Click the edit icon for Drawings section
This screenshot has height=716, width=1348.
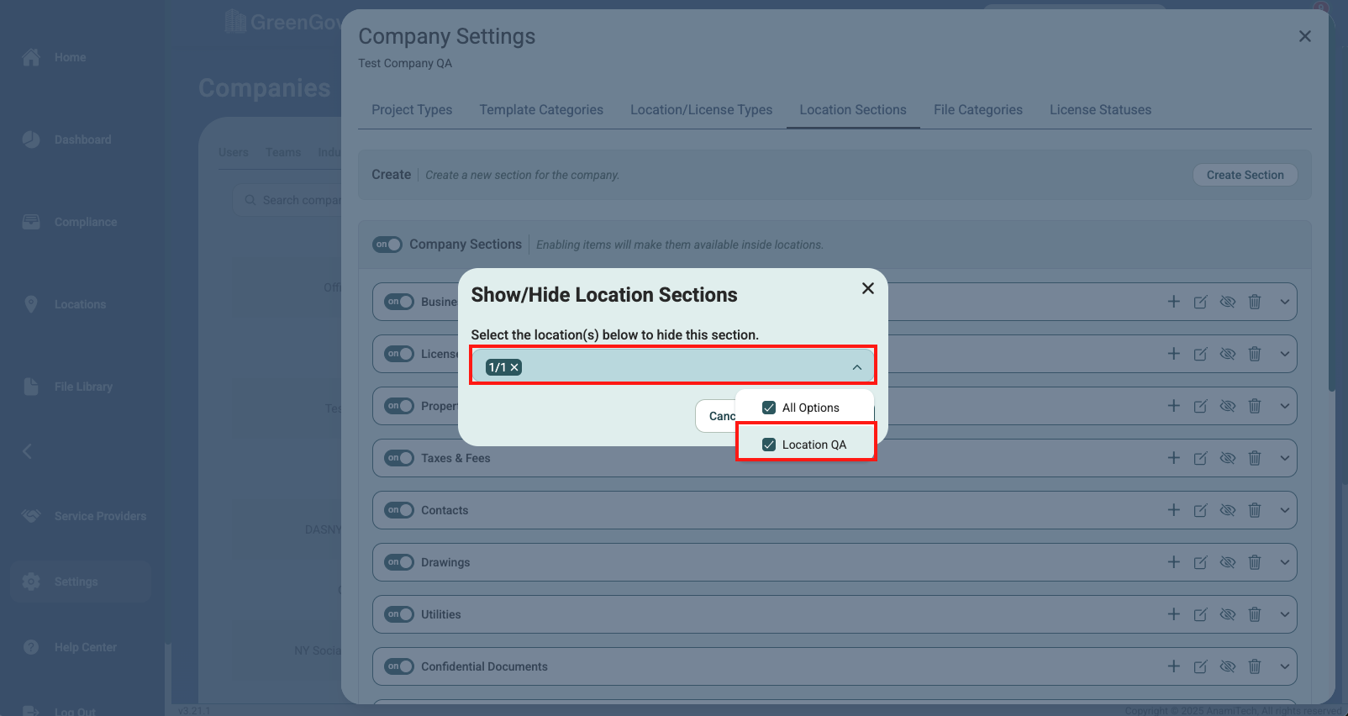point(1200,562)
